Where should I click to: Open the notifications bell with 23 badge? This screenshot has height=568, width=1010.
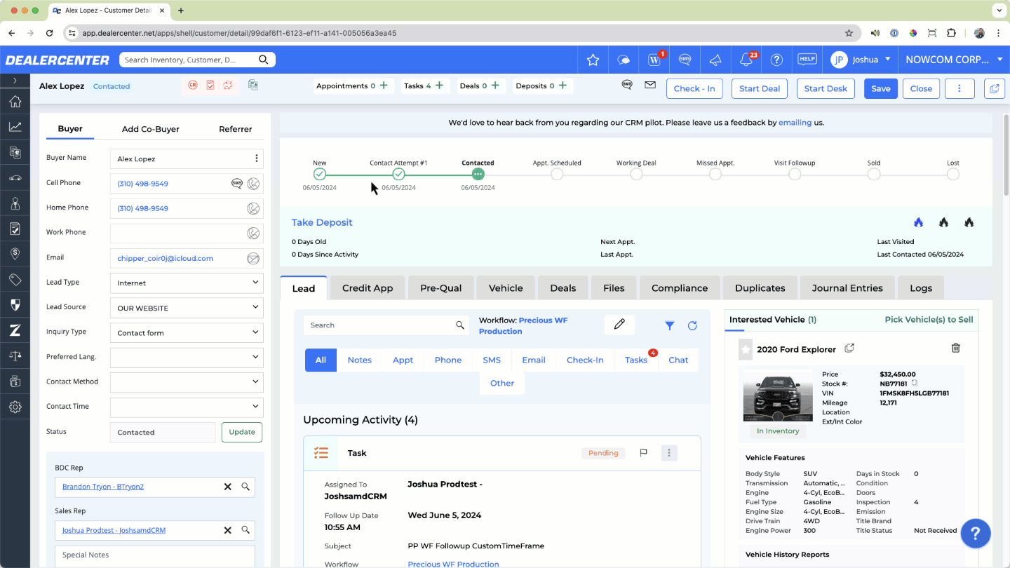click(746, 60)
